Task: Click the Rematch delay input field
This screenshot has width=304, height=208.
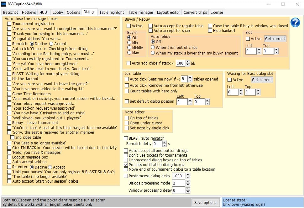Action: coord(158,144)
